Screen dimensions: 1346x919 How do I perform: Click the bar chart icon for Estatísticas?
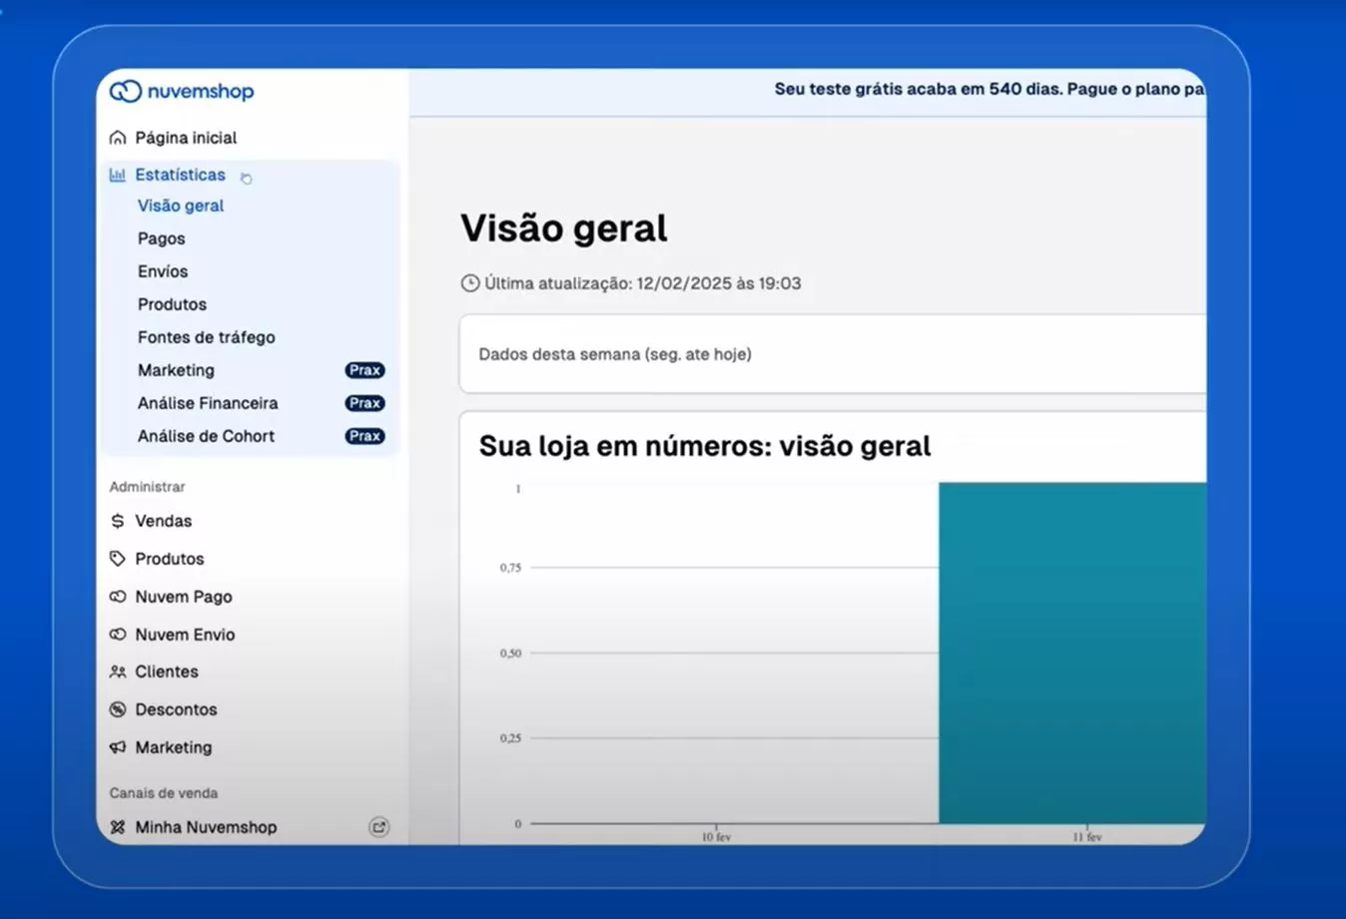point(115,174)
